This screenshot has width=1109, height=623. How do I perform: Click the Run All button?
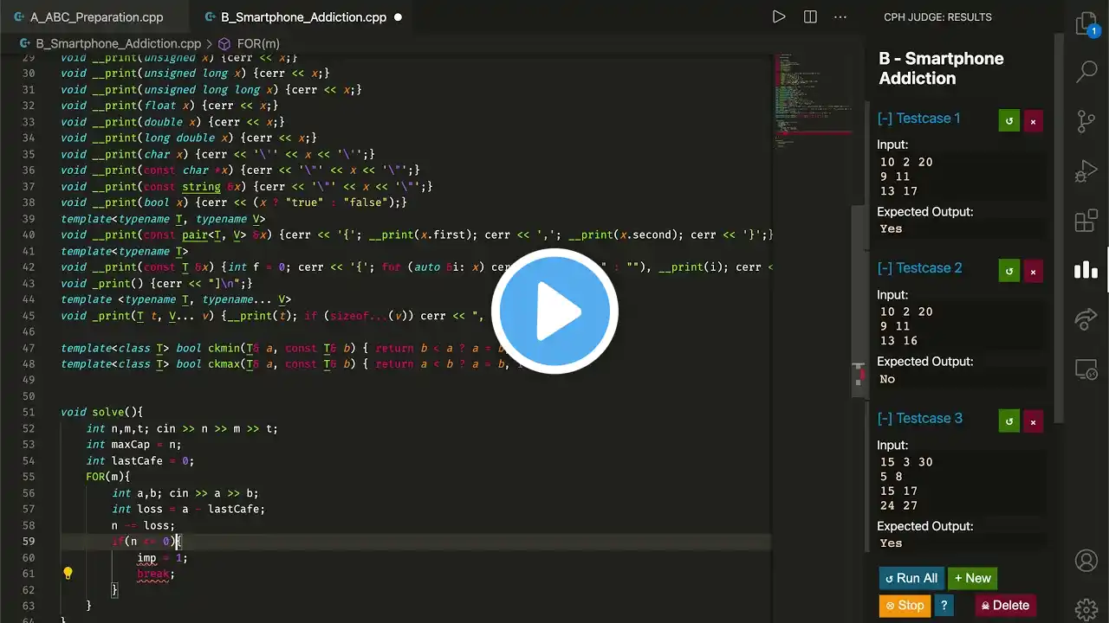click(910, 578)
